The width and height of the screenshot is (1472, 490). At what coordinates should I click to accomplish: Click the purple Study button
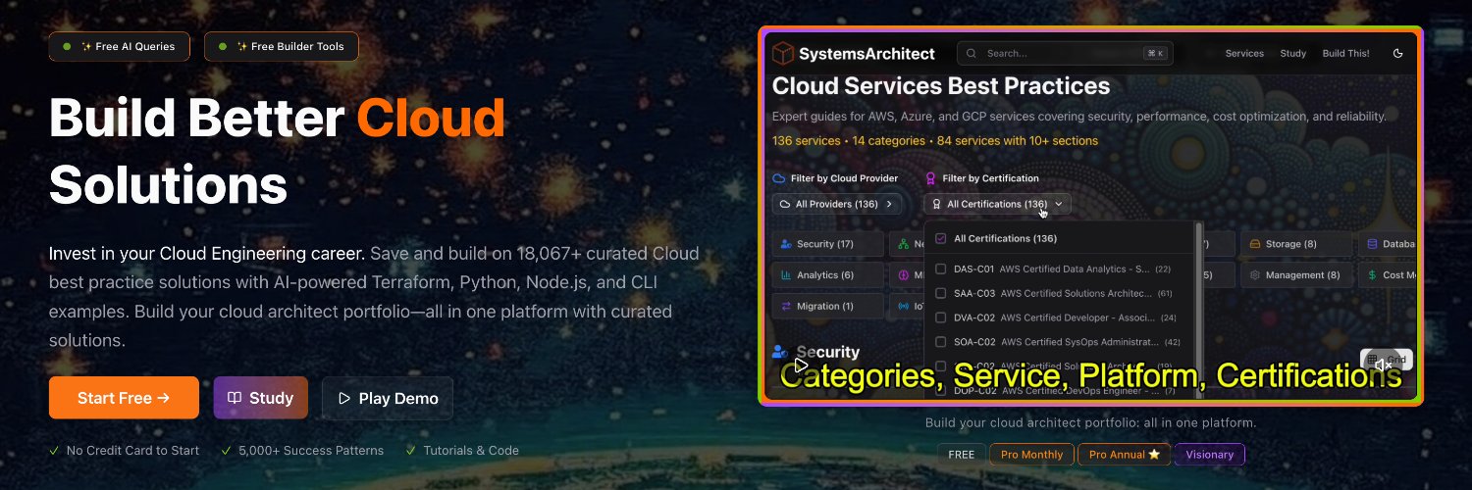(x=261, y=398)
